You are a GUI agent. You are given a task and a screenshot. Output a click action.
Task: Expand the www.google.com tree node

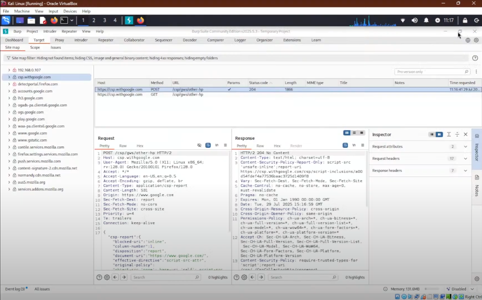(x=9, y=133)
